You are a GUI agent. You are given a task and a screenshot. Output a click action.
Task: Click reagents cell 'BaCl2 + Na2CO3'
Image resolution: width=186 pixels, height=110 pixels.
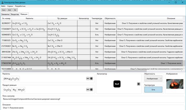point(30,46)
